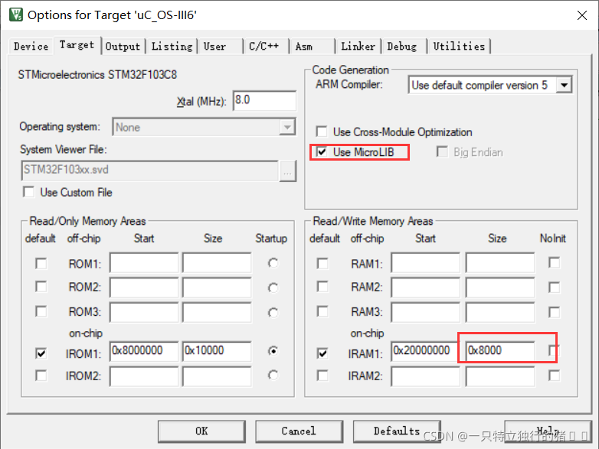Click the IRAM1 Size field 0x8000
Image resolution: width=599 pixels, height=449 pixels.
click(x=499, y=351)
